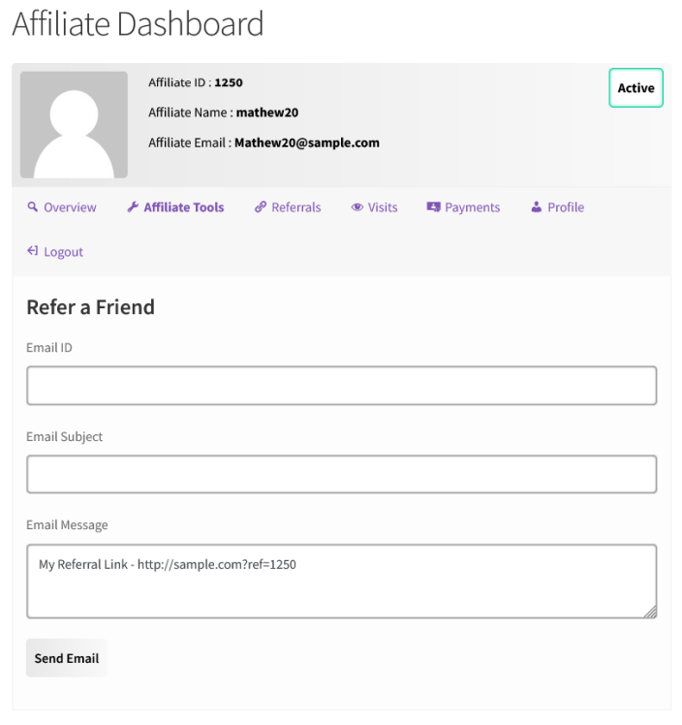Click into the Email Subject field

click(x=341, y=475)
